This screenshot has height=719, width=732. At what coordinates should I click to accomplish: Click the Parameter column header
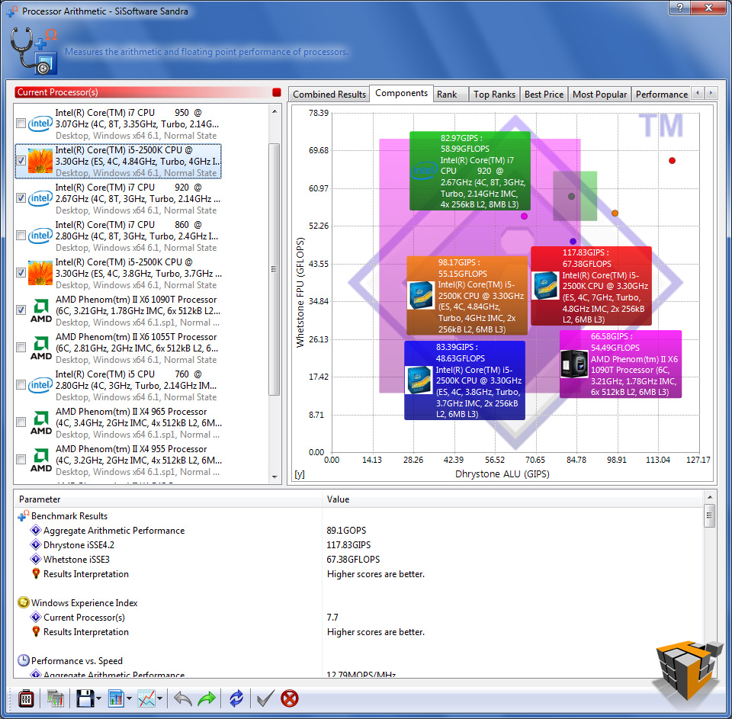168,499
